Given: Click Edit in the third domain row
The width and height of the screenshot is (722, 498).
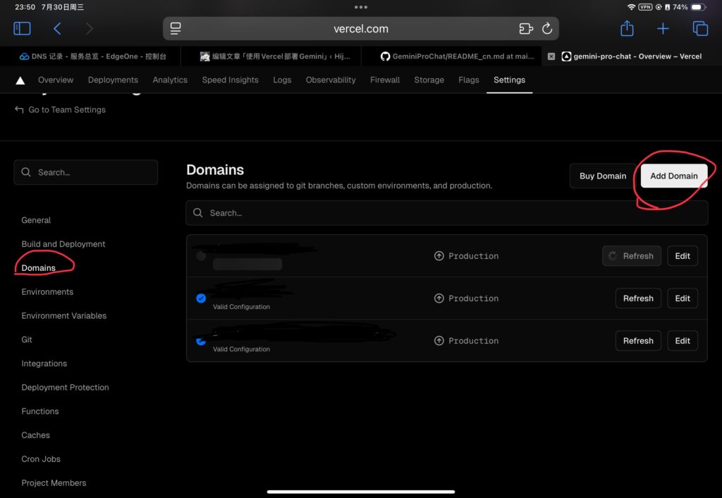Looking at the screenshot, I should click(x=683, y=341).
